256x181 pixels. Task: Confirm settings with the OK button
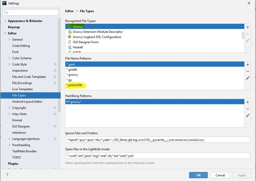click(x=198, y=175)
